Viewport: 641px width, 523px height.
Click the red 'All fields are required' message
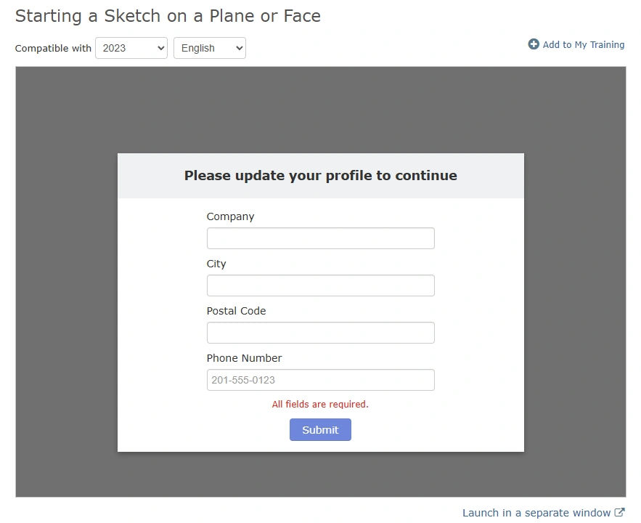click(320, 404)
